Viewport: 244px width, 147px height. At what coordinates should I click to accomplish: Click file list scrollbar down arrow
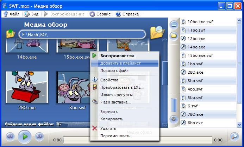239,124
